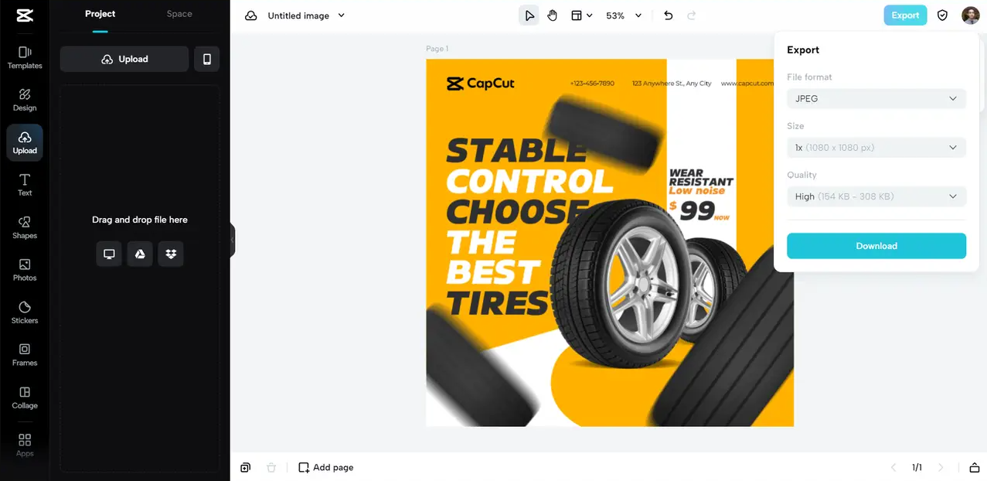987x481 pixels.
Task: Click the Download button
Action: click(x=876, y=246)
